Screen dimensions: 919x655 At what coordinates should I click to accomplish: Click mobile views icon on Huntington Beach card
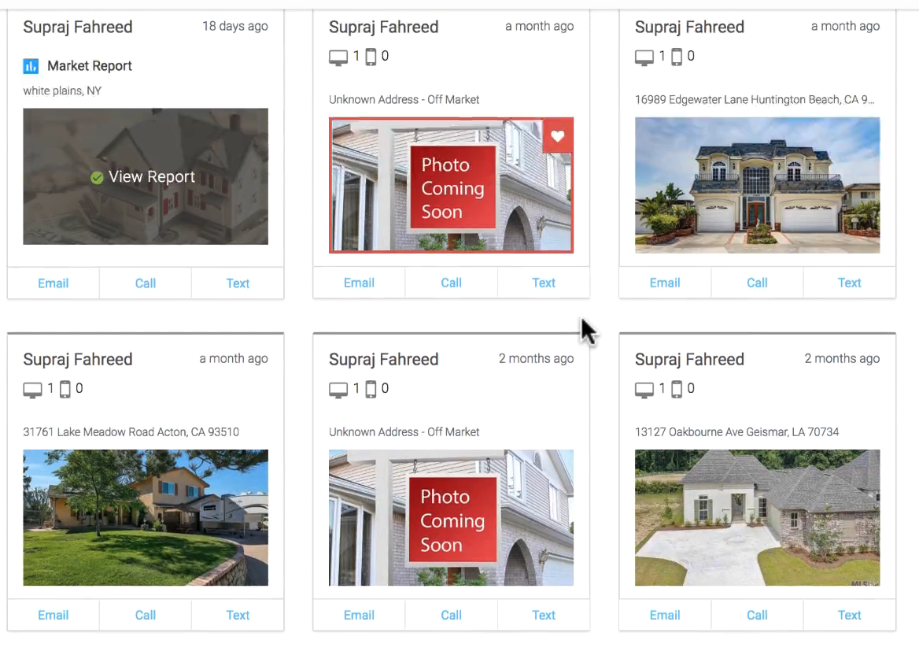pos(677,57)
